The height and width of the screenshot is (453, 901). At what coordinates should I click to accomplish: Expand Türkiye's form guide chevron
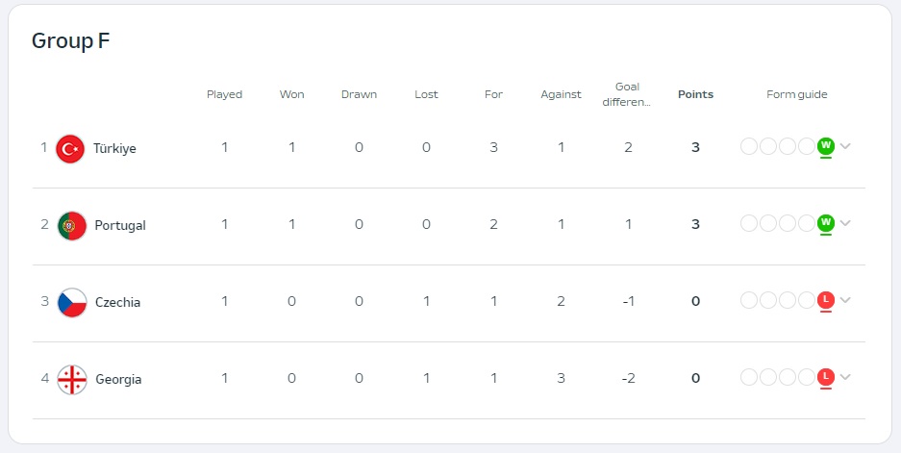pos(844,146)
